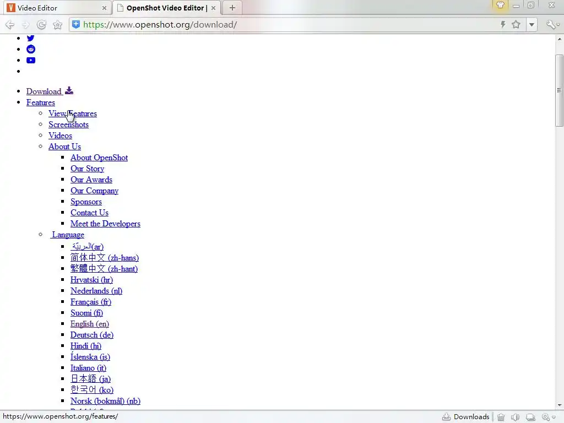Open a new tab with plus button

(x=232, y=8)
